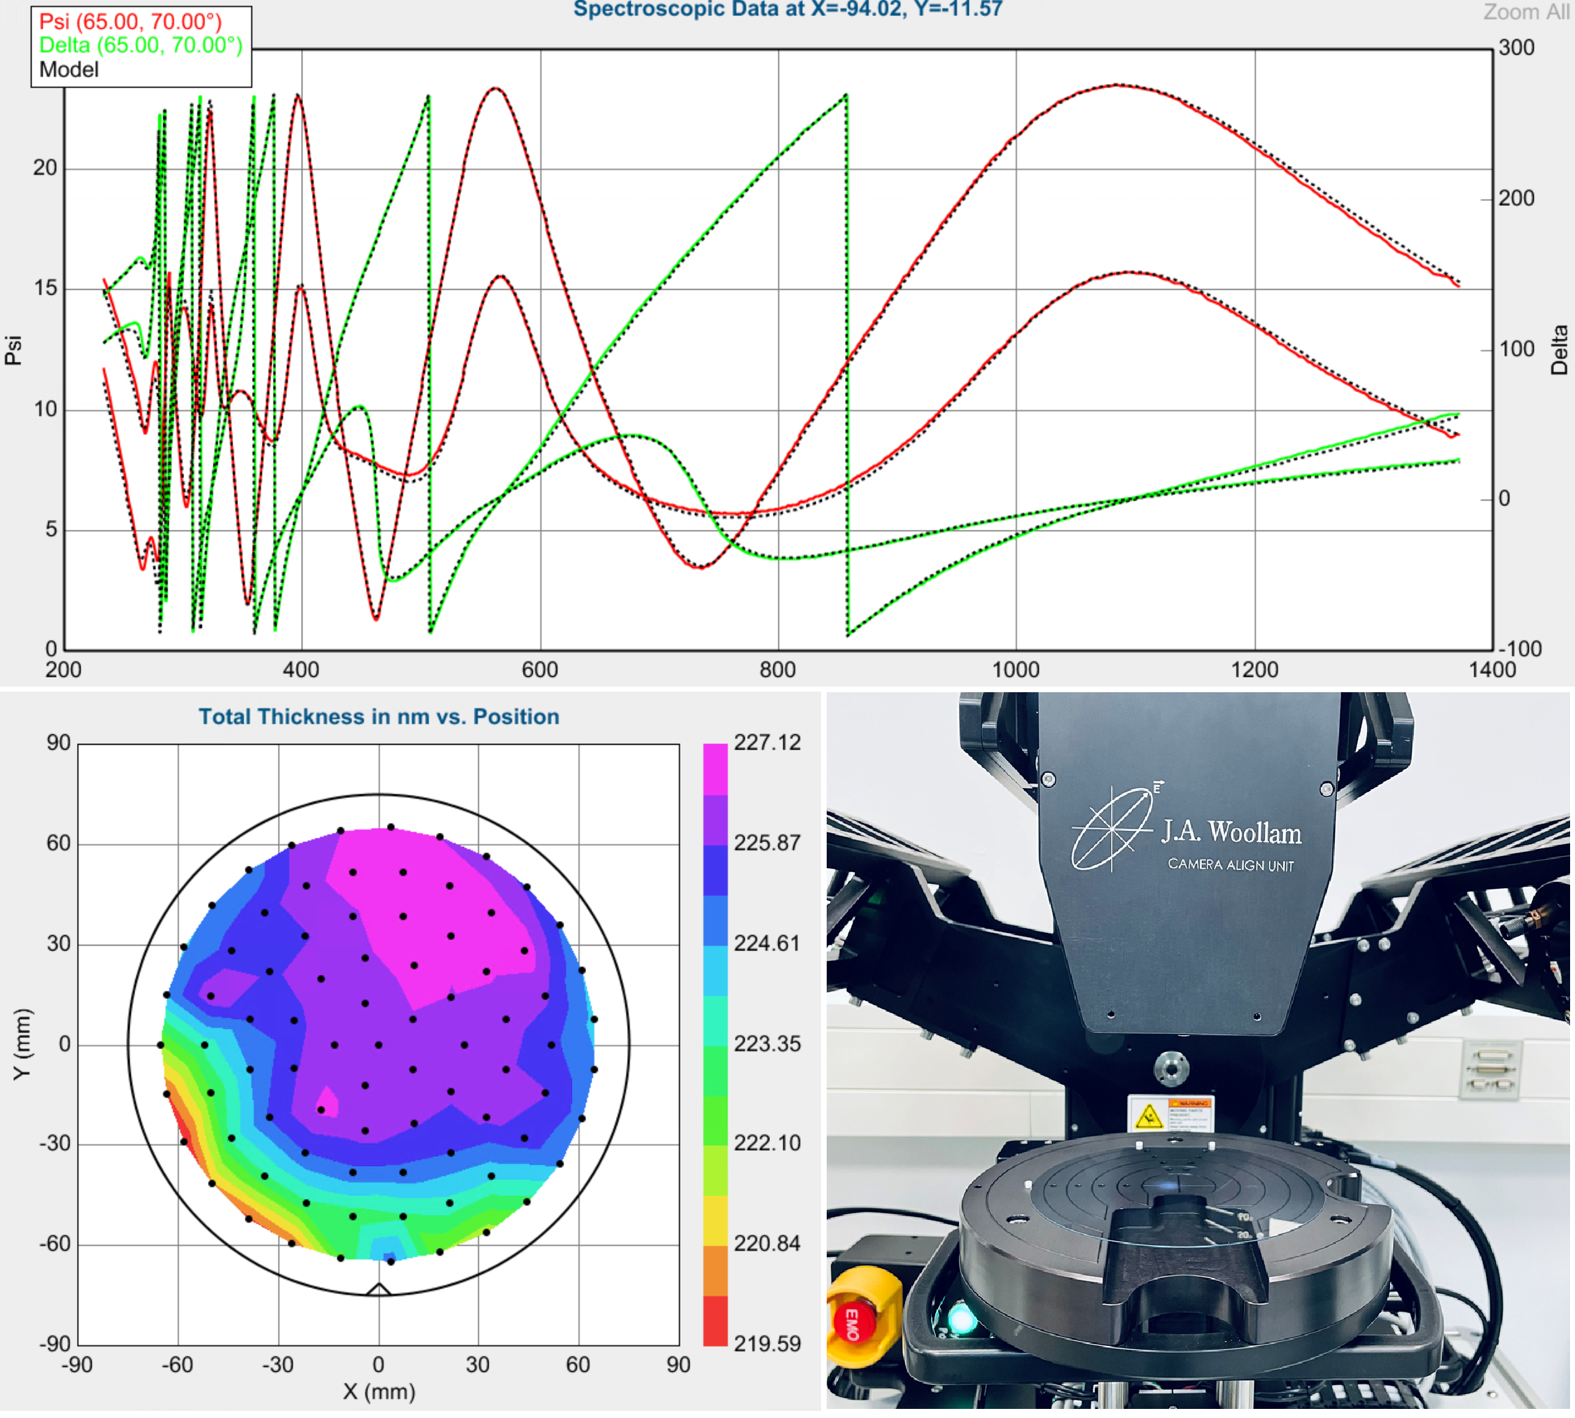Click the 227.12 color scale maximum value

pyautogui.click(x=766, y=743)
